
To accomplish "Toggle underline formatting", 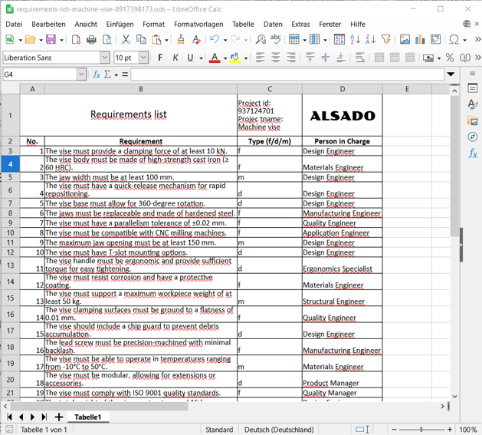I will tap(190, 58).
